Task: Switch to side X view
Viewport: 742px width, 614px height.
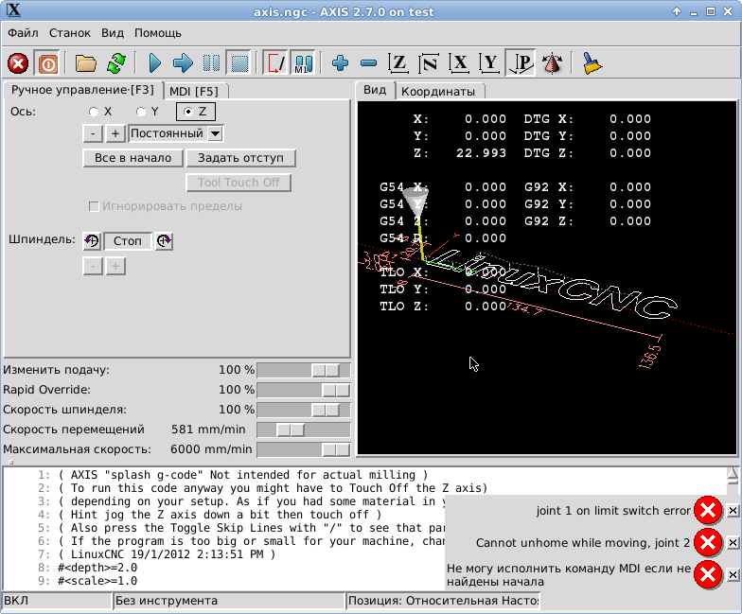Action: (x=459, y=63)
